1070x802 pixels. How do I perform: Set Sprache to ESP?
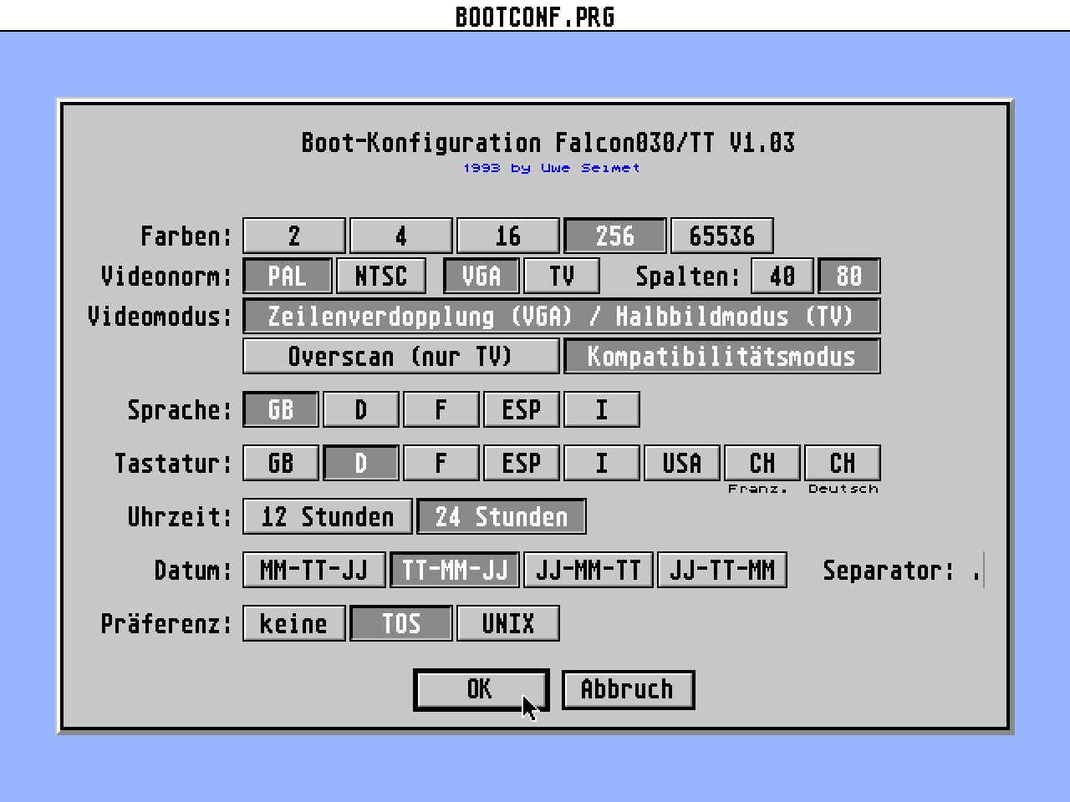pyautogui.click(x=522, y=409)
